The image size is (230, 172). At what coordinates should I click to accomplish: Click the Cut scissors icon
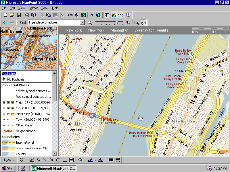point(42,15)
